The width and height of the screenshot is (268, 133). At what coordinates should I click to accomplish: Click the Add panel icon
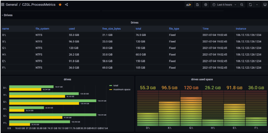point(188,5)
